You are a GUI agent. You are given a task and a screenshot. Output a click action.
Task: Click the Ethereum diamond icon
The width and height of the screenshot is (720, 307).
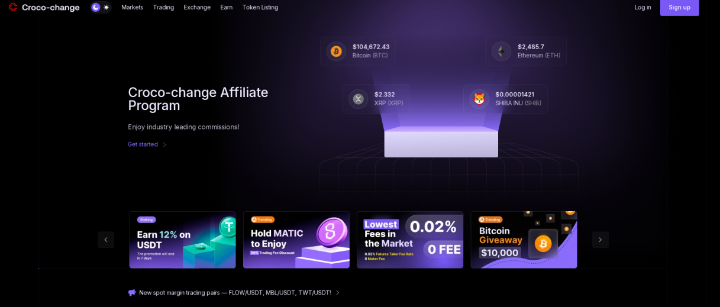coord(501,51)
